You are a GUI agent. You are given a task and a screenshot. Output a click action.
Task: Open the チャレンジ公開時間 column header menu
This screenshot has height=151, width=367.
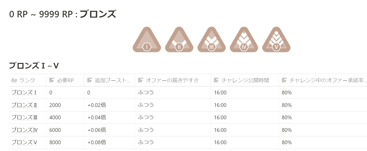[x=233, y=80]
